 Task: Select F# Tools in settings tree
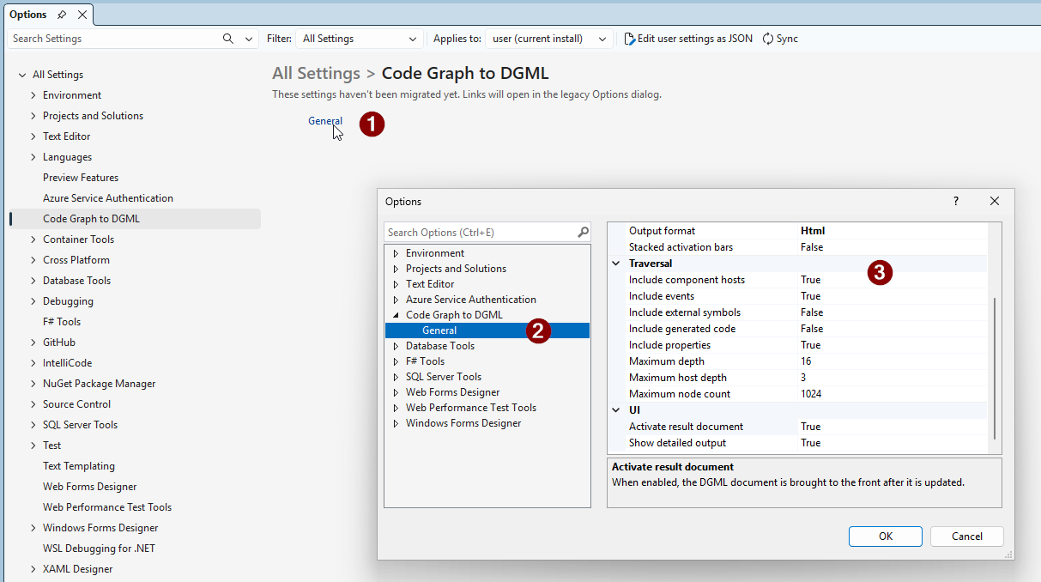[x=62, y=322]
